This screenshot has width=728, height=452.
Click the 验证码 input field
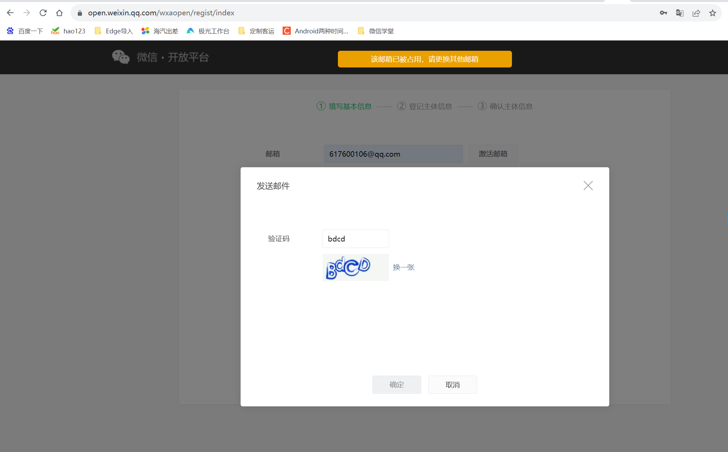355,239
